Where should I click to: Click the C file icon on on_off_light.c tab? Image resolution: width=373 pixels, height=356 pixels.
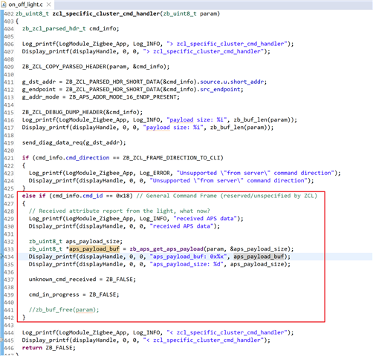pos(4,4)
